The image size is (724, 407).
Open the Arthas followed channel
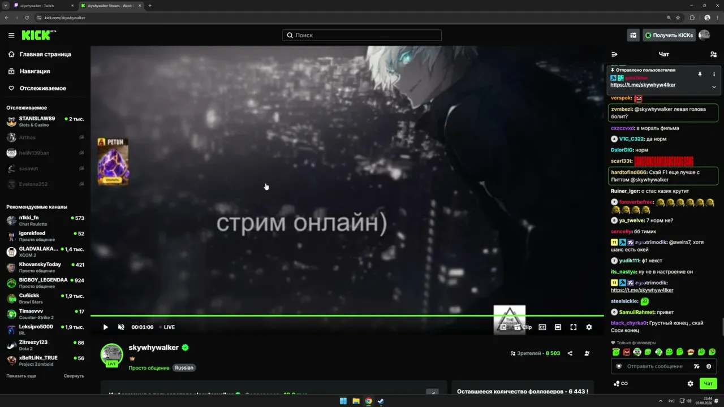point(45,137)
